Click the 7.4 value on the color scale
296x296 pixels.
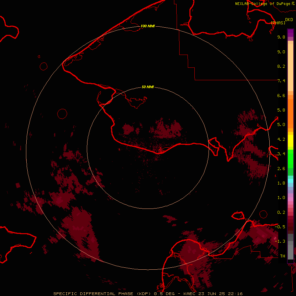click(281, 81)
